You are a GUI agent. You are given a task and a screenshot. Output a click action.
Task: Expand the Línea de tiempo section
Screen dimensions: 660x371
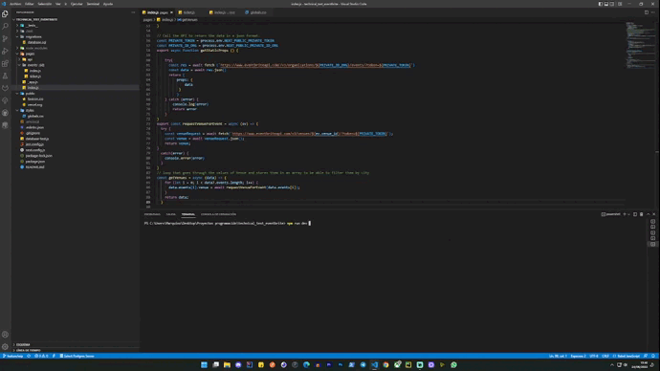click(28, 350)
